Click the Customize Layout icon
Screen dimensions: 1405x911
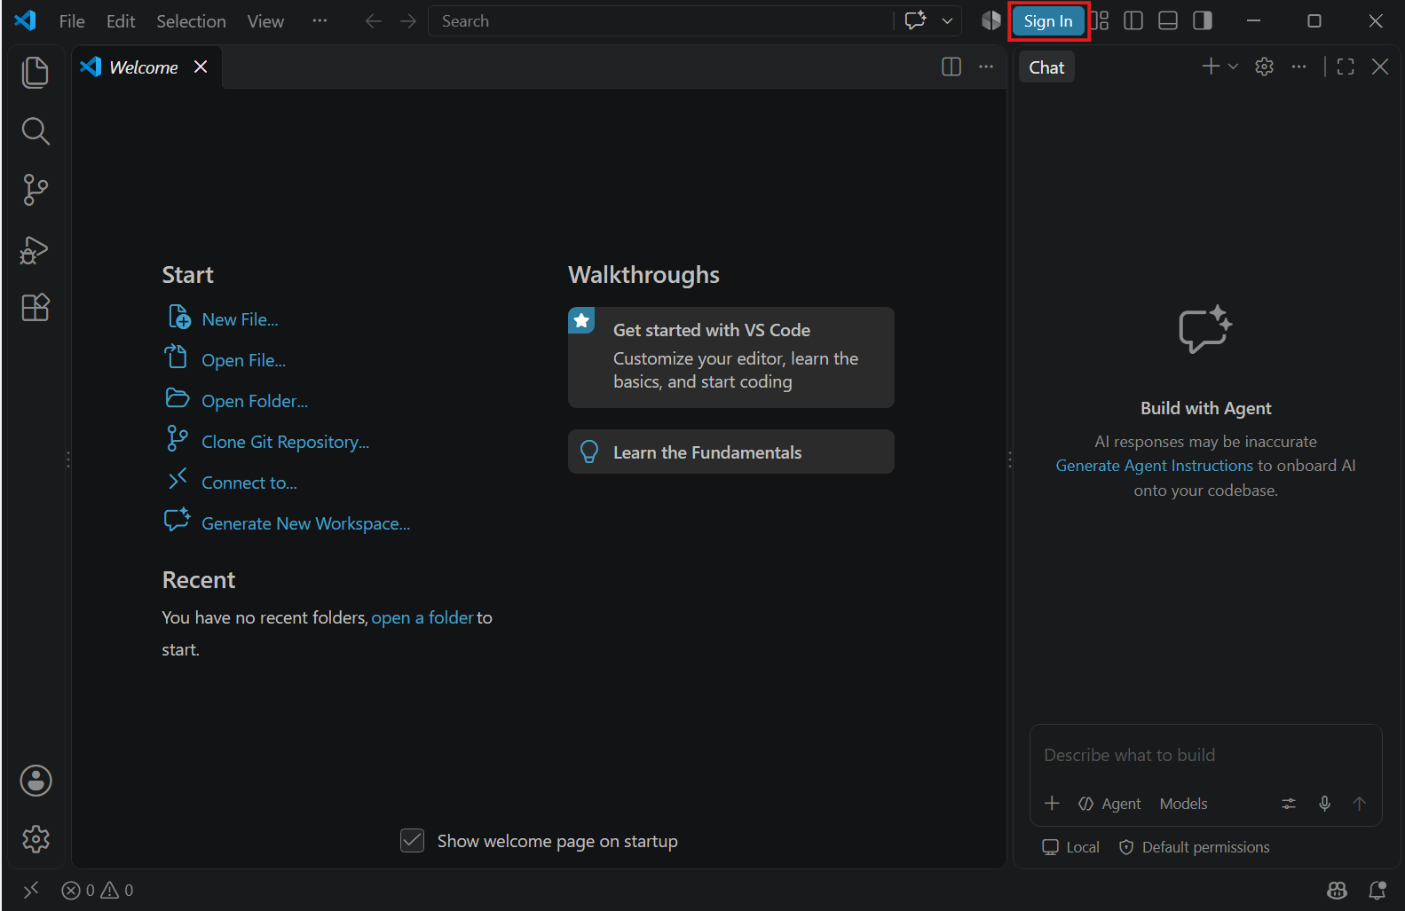[1100, 20]
